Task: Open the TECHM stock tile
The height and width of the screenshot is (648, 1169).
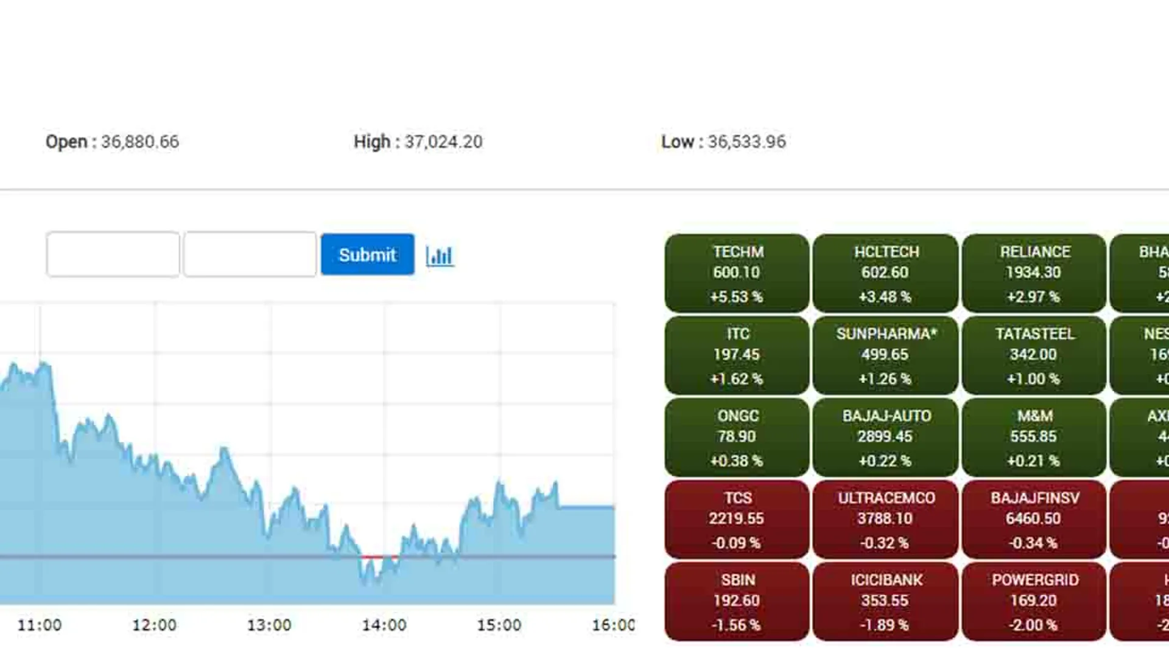Action: (x=737, y=273)
